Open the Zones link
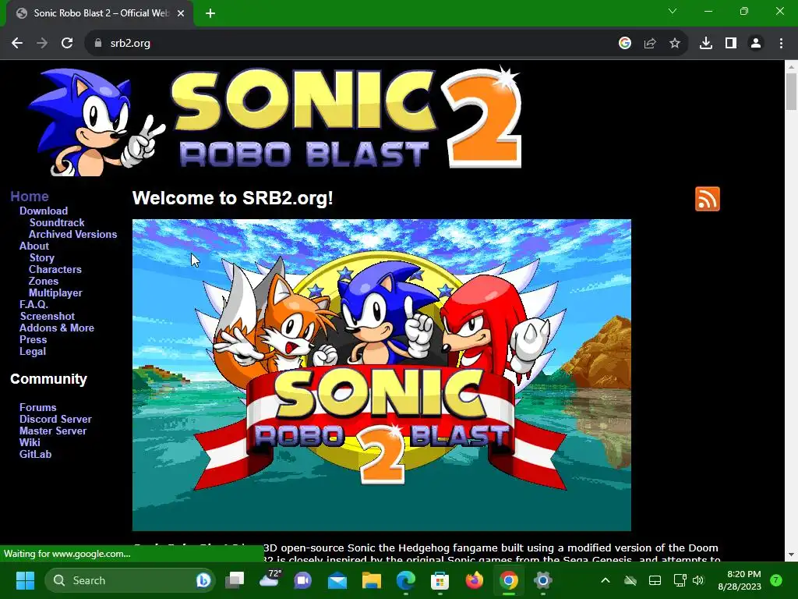Image resolution: width=798 pixels, height=599 pixels. (x=44, y=281)
